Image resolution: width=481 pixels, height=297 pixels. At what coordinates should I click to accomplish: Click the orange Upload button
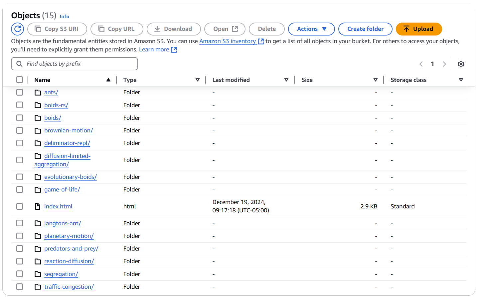point(419,29)
